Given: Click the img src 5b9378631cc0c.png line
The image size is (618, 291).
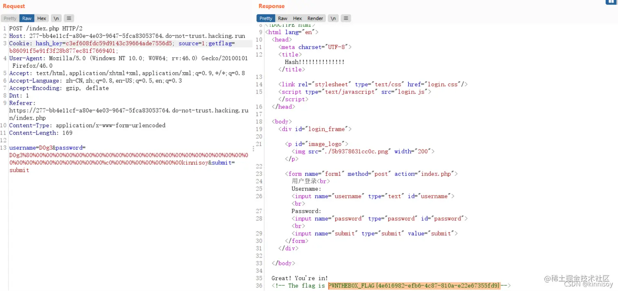Looking at the screenshot, I should (x=363, y=151).
